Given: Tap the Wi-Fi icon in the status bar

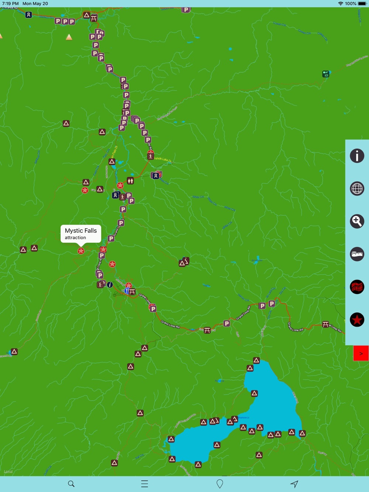Looking at the screenshot, I should coord(340,4).
